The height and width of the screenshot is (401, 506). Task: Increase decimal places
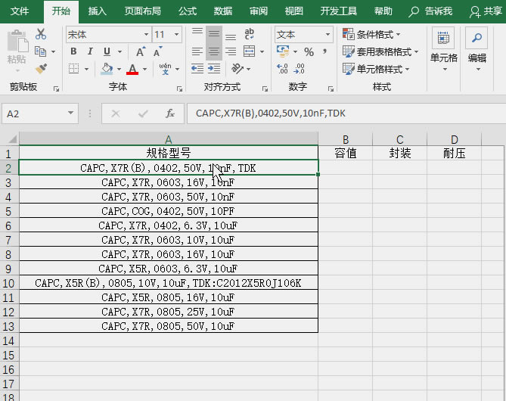[x=282, y=68]
